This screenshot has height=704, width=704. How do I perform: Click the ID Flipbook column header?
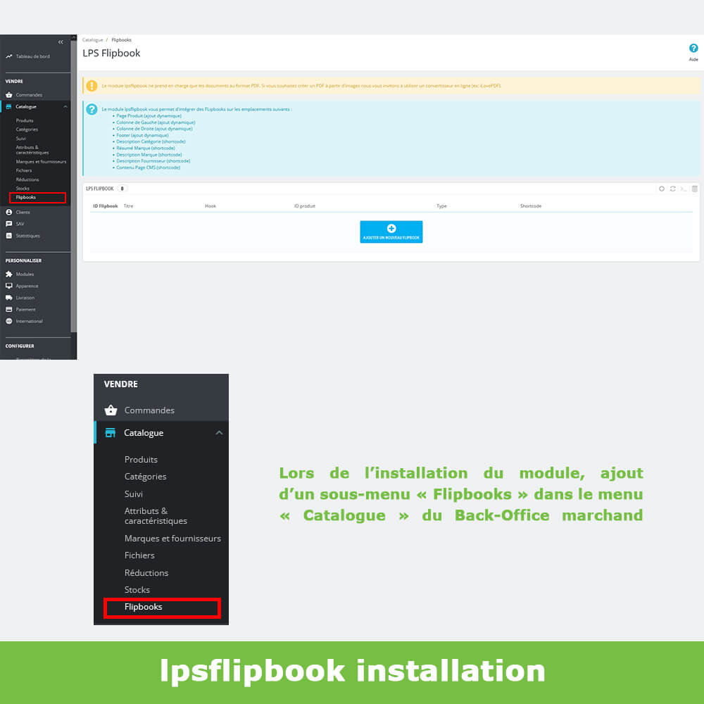(106, 206)
